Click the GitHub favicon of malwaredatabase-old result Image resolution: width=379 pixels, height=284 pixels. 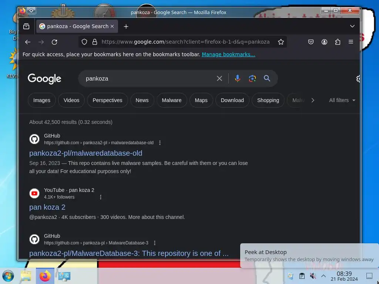(x=34, y=139)
